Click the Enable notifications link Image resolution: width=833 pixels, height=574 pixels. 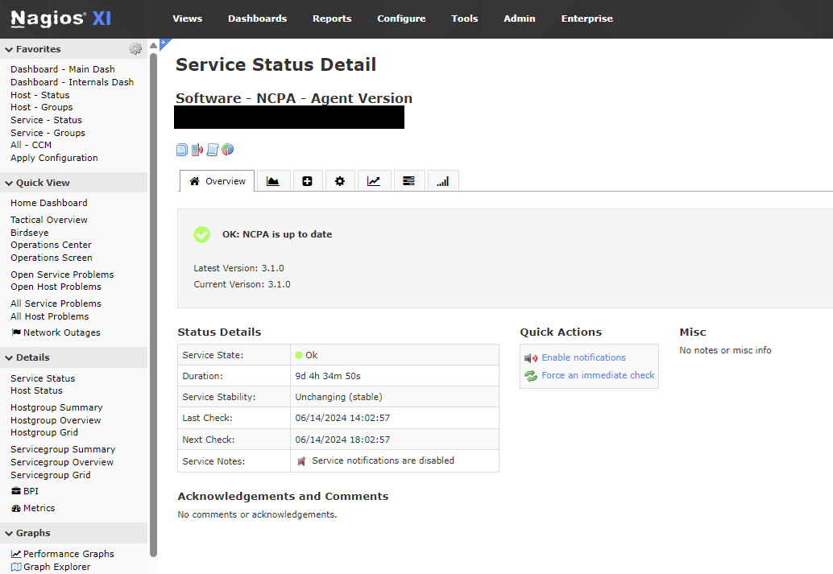pyautogui.click(x=583, y=357)
